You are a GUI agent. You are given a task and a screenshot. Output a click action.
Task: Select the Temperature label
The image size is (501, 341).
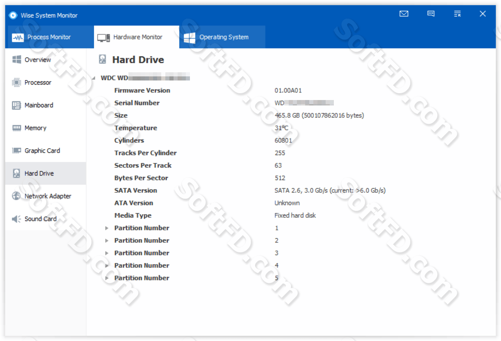(x=136, y=128)
